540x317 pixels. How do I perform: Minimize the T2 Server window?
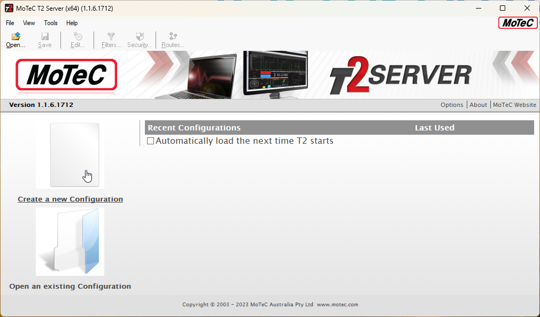click(479, 8)
